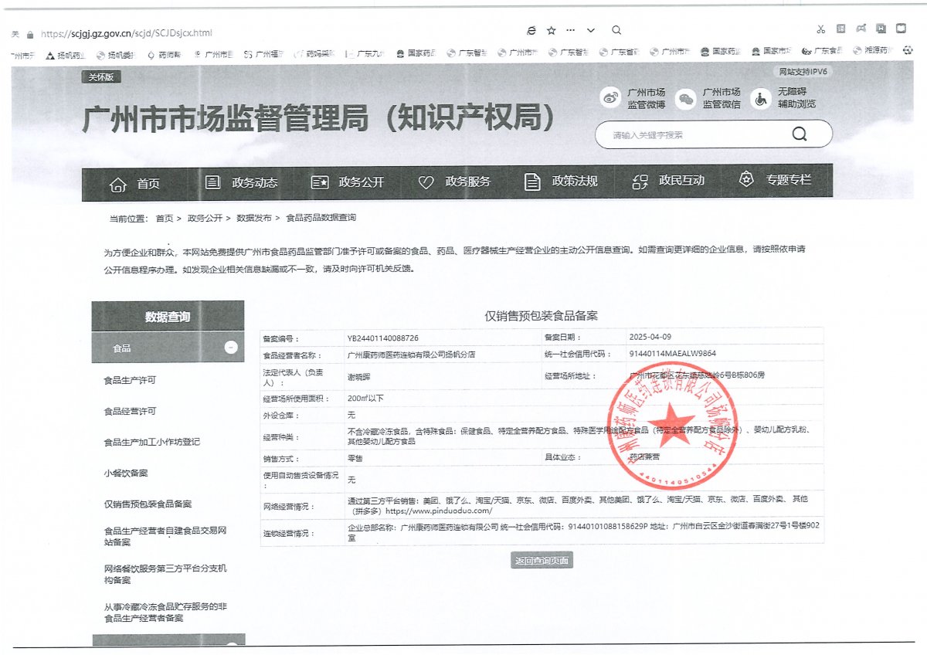Screen dimensions: 927x655
Task: Click the record number YB24401140088726
Action: (x=383, y=338)
